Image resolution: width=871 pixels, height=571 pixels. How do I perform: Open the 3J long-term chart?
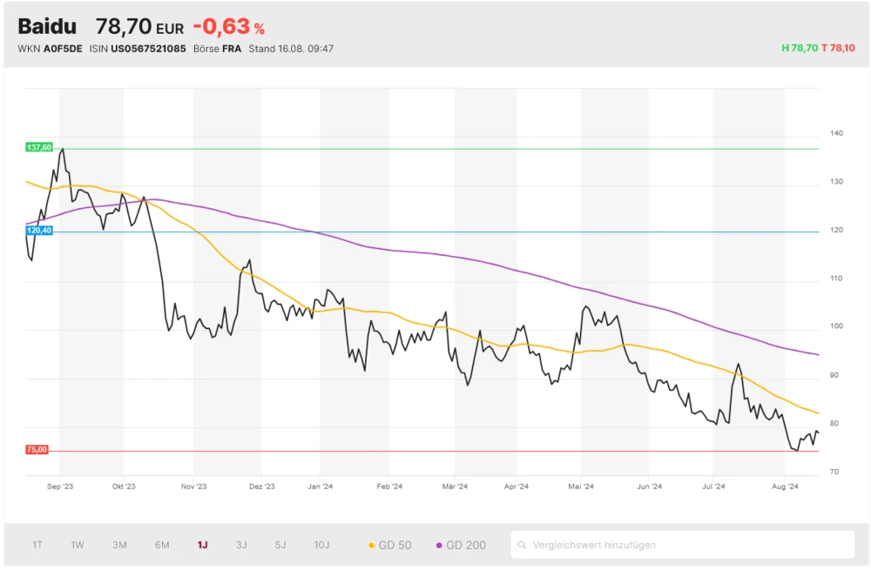click(x=241, y=544)
